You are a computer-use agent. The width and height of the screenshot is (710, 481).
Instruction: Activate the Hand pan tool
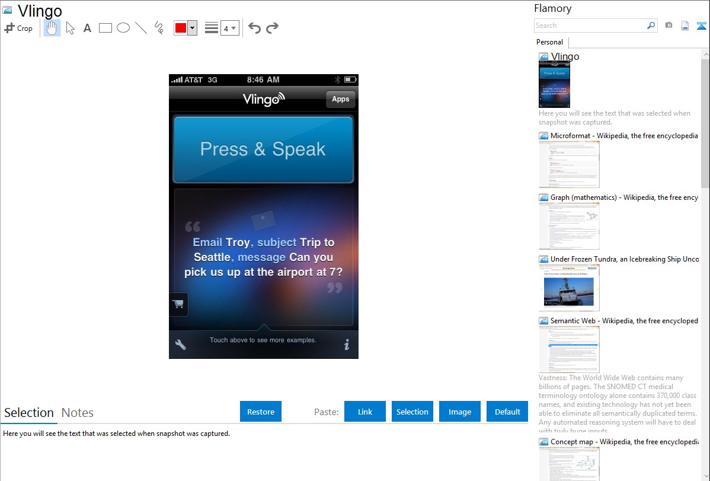point(52,28)
